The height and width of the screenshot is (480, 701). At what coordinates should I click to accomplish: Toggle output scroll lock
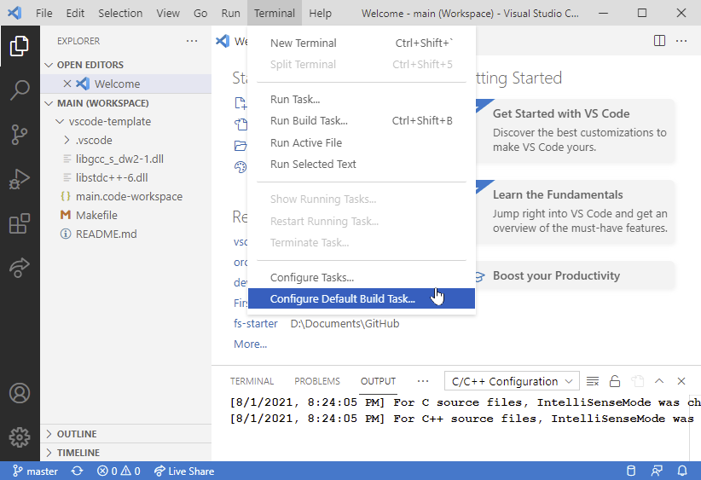point(615,381)
